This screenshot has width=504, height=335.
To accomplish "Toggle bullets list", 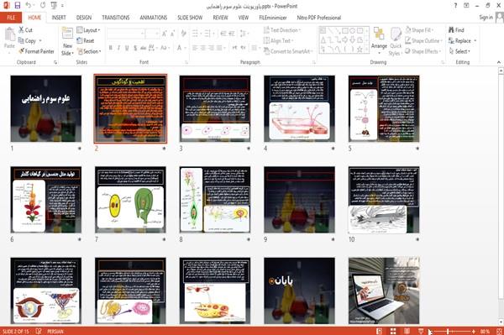I will click(196, 34).
